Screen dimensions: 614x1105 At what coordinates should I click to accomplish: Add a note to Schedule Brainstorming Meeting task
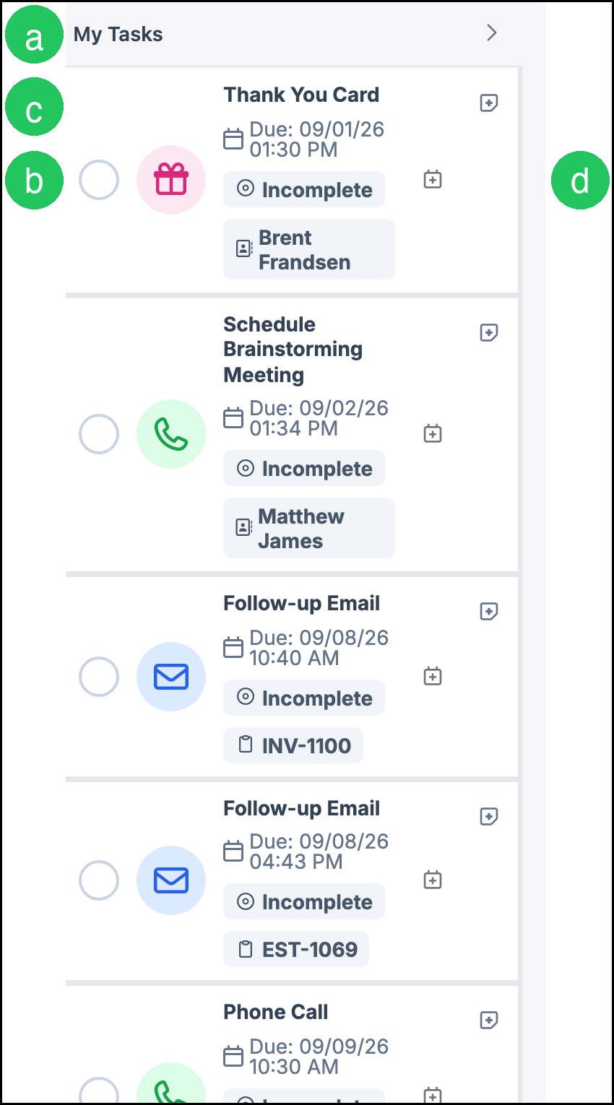pyautogui.click(x=489, y=333)
